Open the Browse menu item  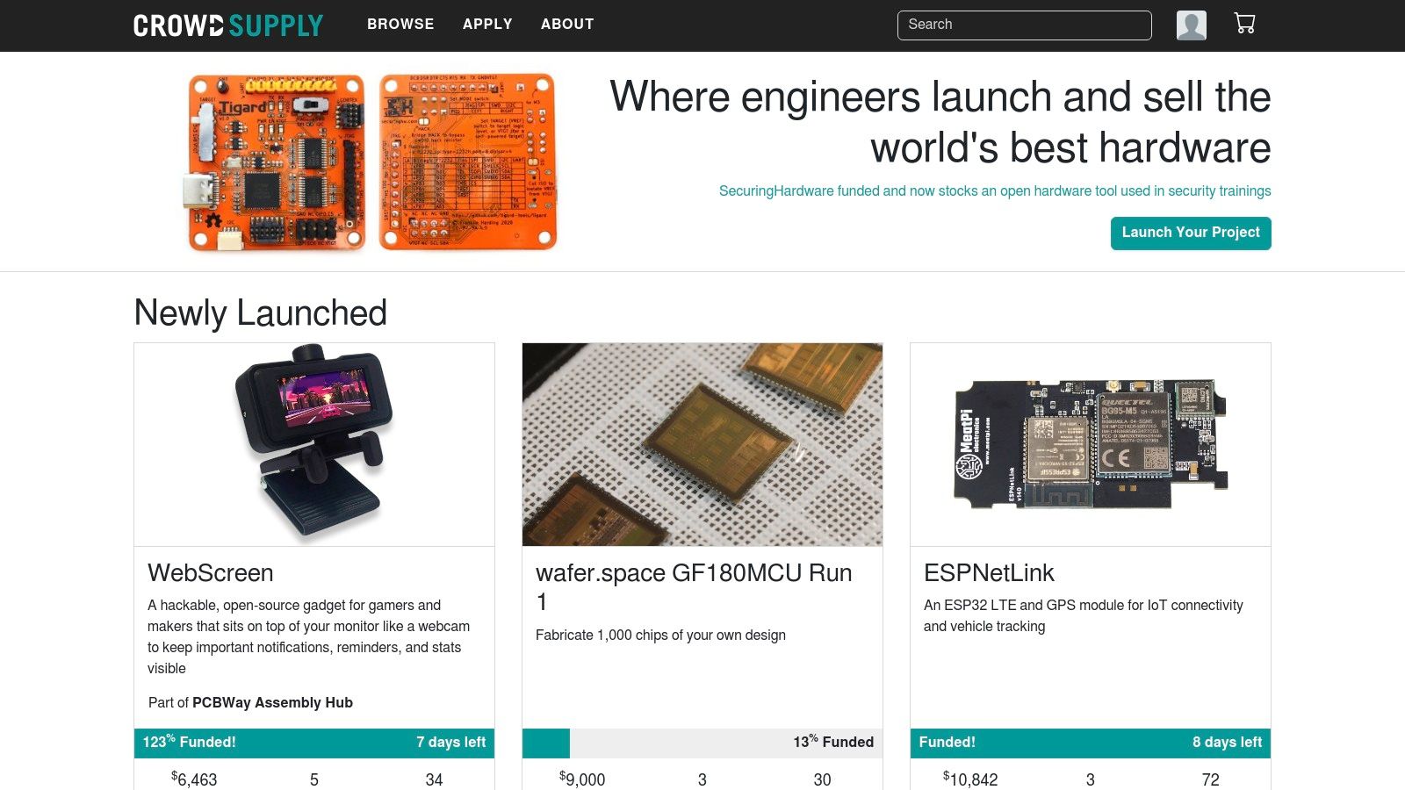pos(400,25)
